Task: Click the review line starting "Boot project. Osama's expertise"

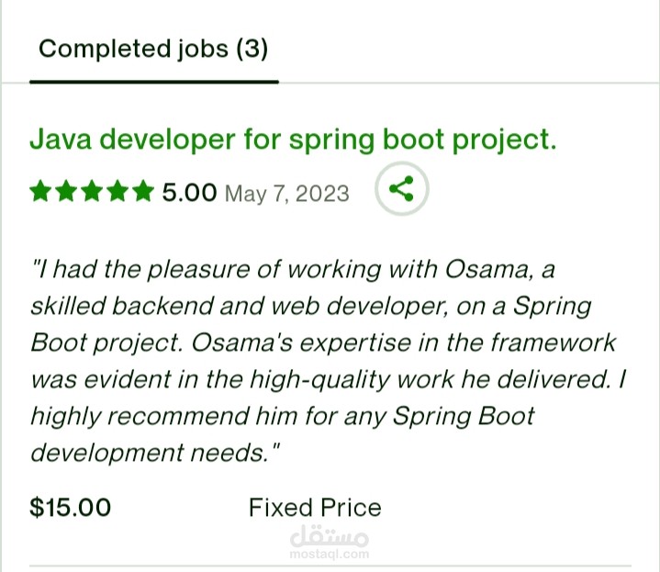Action: [323, 342]
